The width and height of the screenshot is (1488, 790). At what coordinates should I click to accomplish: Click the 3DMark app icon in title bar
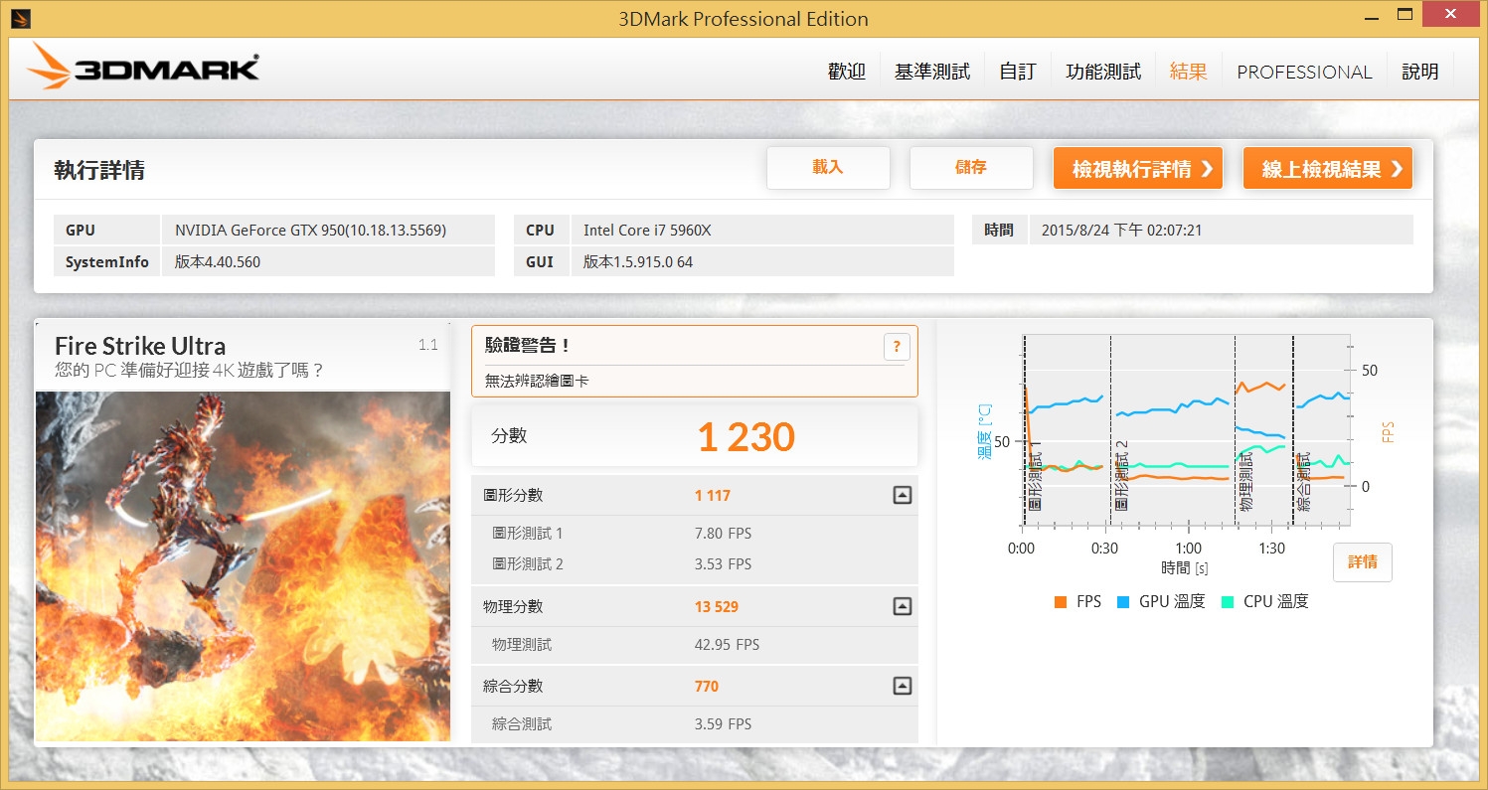(20, 18)
